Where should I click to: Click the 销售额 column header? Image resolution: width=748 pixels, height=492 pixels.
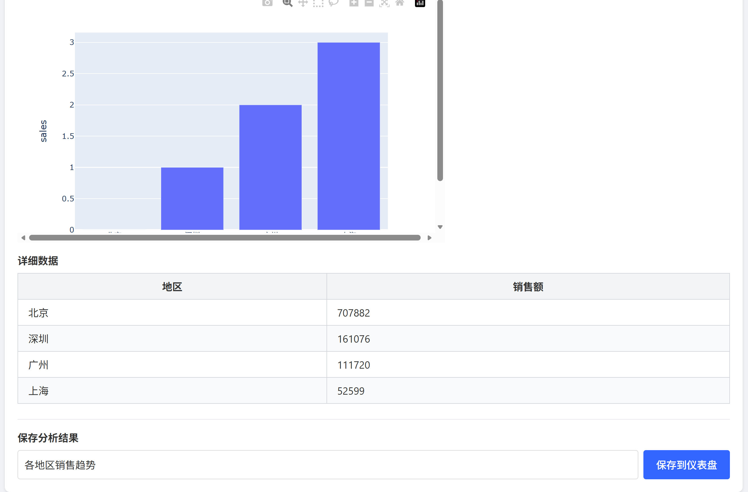click(x=528, y=287)
